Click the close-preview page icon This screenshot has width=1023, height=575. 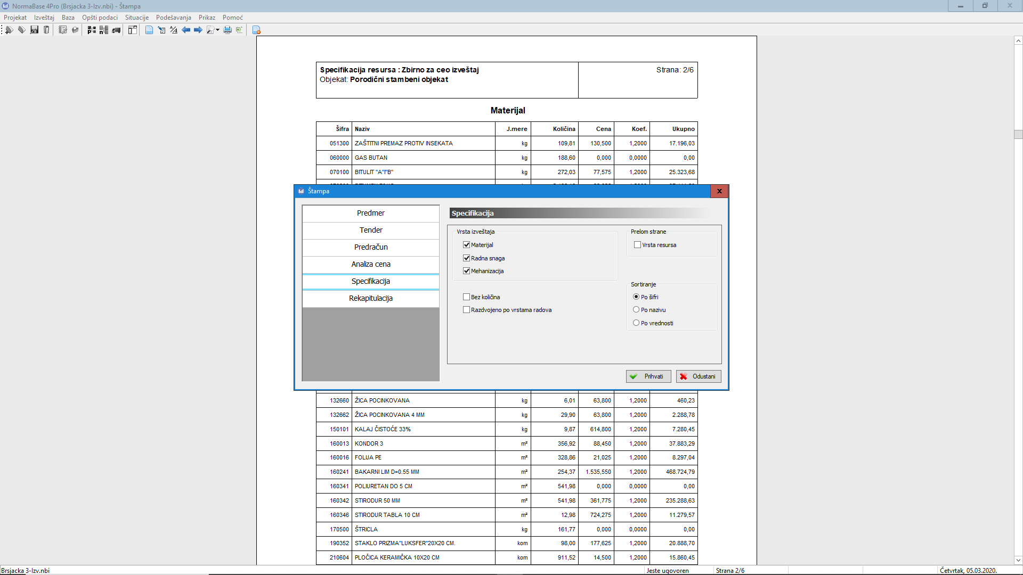pos(256,30)
